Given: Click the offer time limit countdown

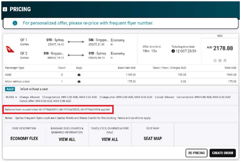Looking at the screenshot, I should point(150,51).
